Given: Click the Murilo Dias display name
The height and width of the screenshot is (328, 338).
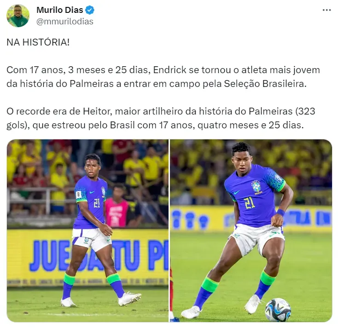Looking at the screenshot, I should (60, 10).
